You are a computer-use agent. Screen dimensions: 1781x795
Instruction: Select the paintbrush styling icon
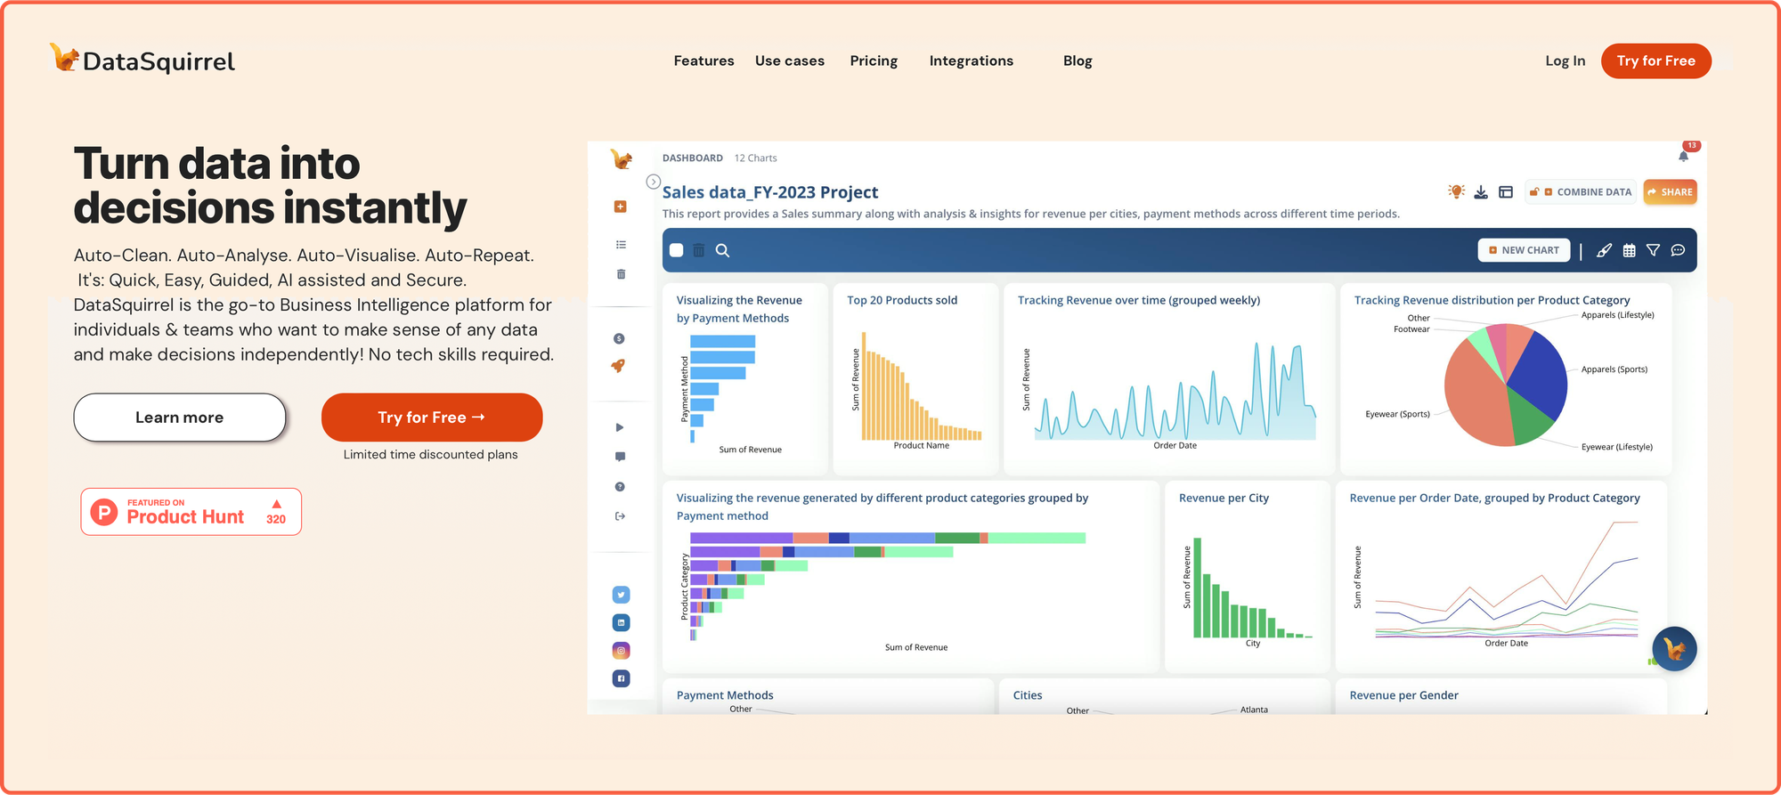click(1604, 251)
